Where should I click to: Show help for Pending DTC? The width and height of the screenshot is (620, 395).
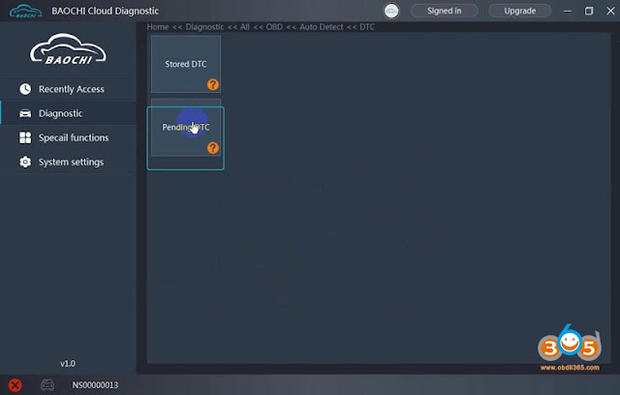(213, 148)
